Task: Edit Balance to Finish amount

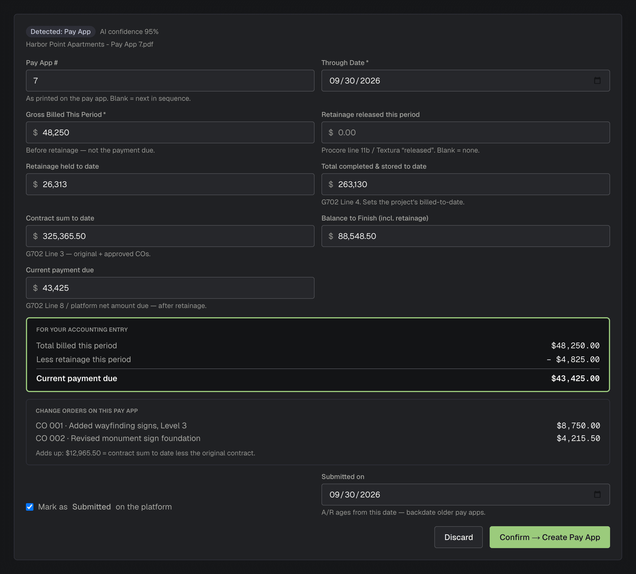Action: 465,236
